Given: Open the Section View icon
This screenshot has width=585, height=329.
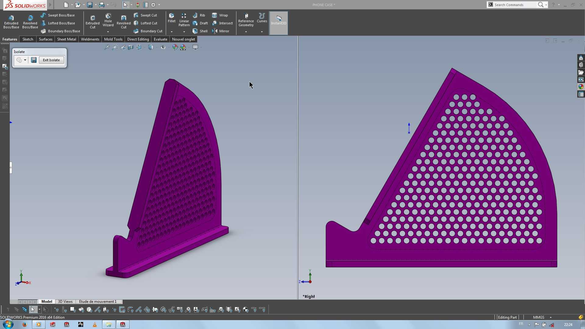Looking at the screenshot, I should pos(131,47).
